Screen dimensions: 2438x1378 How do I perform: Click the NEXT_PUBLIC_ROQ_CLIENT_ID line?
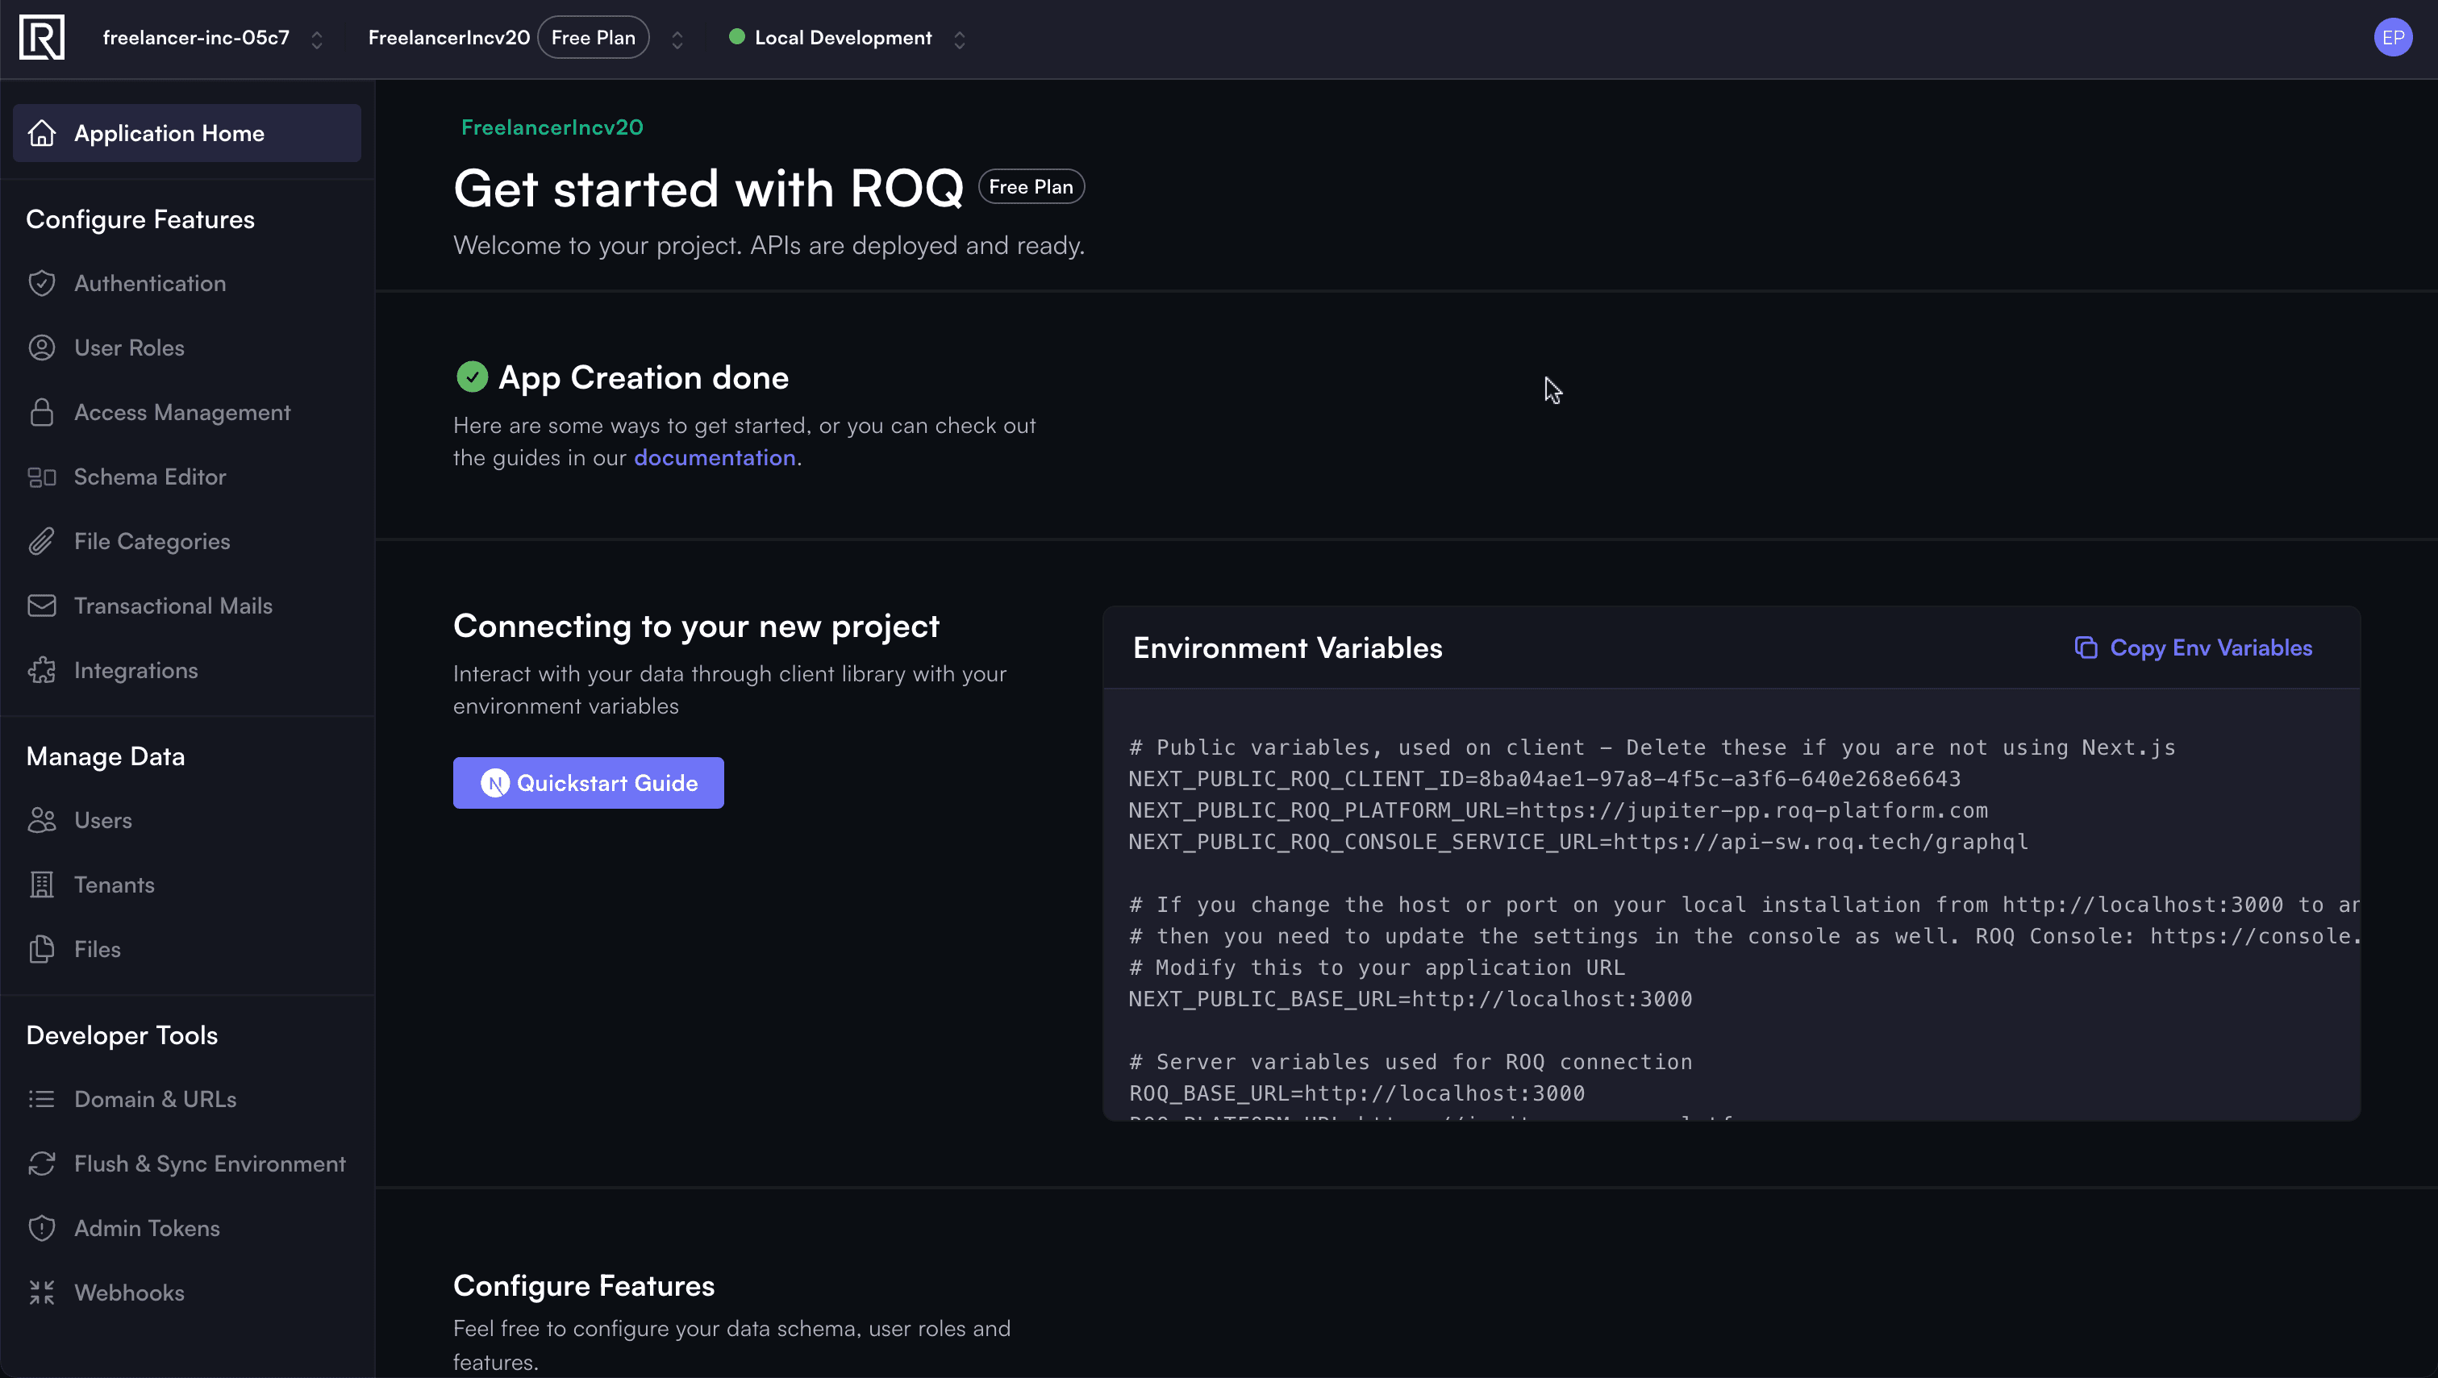(x=1544, y=779)
